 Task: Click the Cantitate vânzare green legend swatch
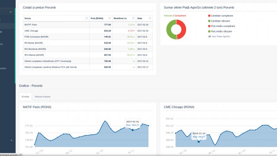(209, 21)
